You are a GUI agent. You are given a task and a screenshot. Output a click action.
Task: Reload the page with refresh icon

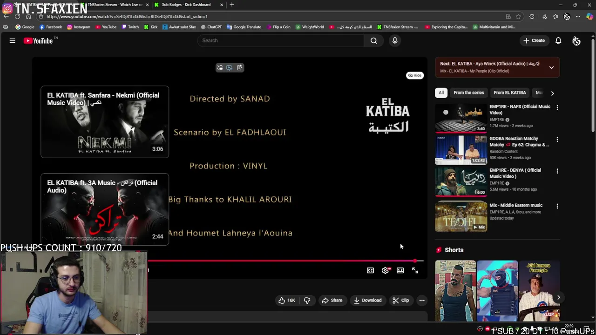(17, 16)
